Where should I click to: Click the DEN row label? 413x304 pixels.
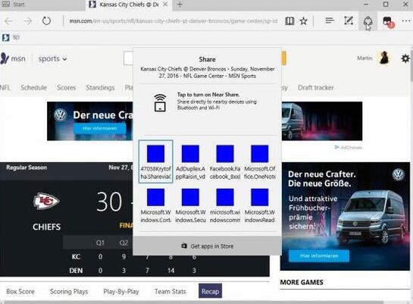76,271
